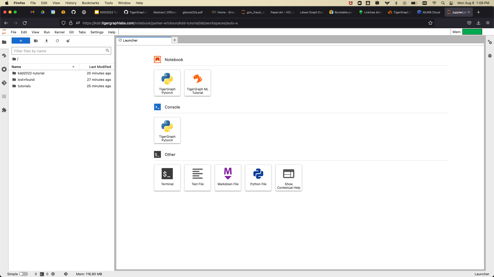Open the kdd2022-tutorial folder
The width and height of the screenshot is (494, 277).
(x=31, y=73)
